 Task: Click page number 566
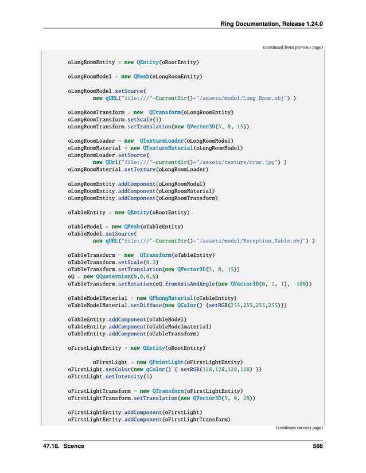pyautogui.click(x=317, y=446)
